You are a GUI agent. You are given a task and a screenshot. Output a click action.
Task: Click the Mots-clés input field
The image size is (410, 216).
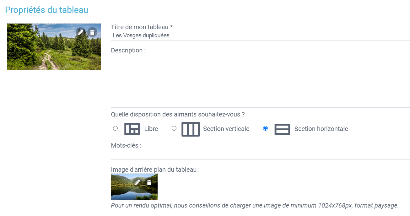pyautogui.click(x=260, y=154)
